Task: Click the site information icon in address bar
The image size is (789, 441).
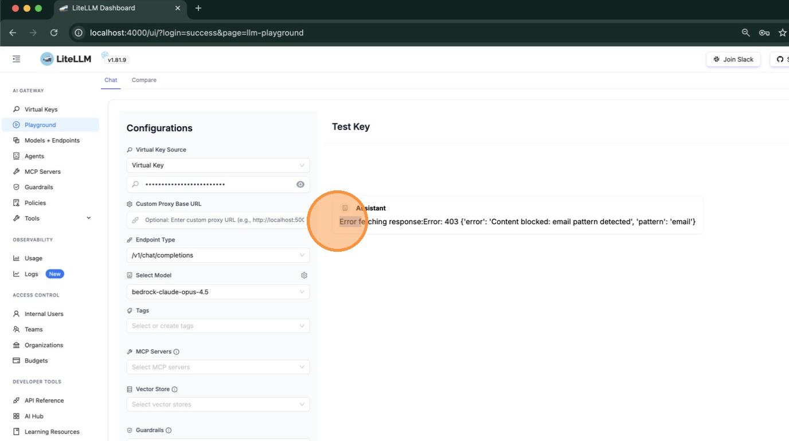Action: [79, 33]
